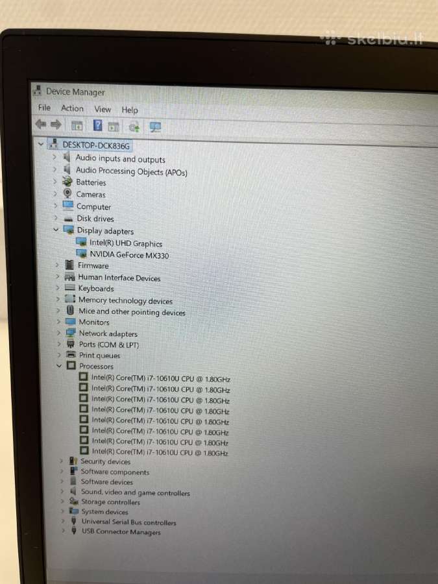This screenshot has width=438, height=584.
Task: Click the Mice and pointing devices icon
Action: (x=70, y=310)
